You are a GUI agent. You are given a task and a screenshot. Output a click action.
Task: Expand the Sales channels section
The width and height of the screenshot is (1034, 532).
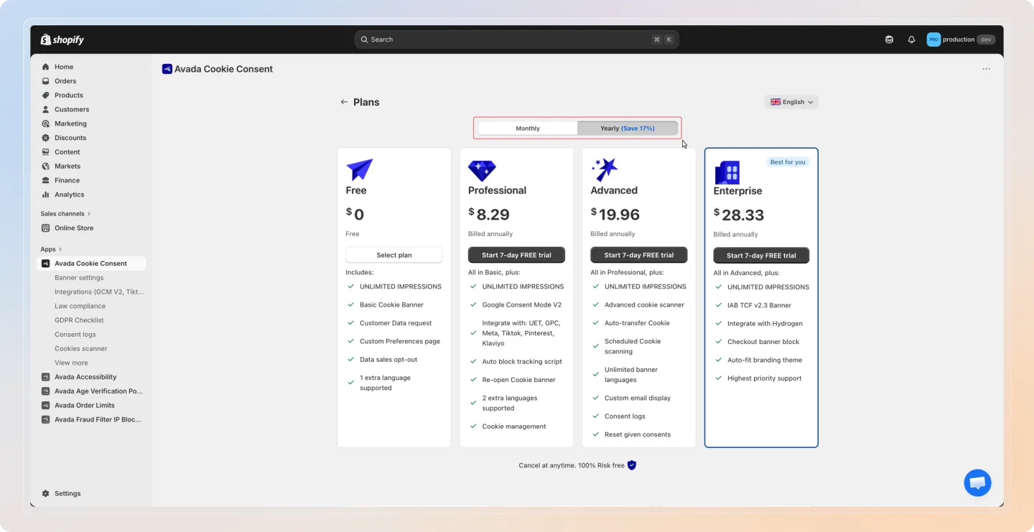pyautogui.click(x=66, y=214)
